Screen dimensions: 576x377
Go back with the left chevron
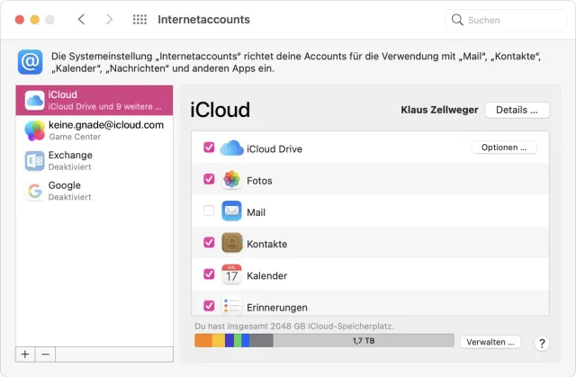point(81,19)
